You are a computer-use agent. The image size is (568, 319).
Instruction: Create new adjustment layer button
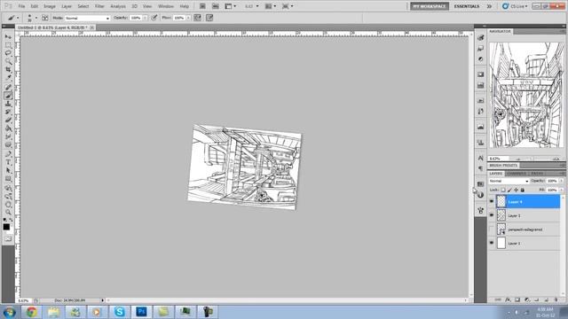tap(527, 300)
